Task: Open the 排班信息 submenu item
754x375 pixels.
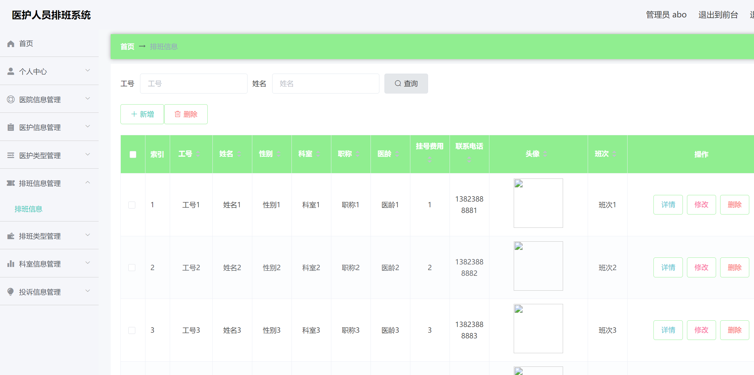Action: [x=28, y=209]
